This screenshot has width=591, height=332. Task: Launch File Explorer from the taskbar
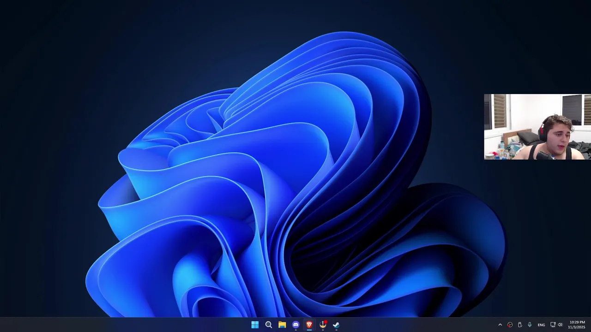tap(282, 325)
